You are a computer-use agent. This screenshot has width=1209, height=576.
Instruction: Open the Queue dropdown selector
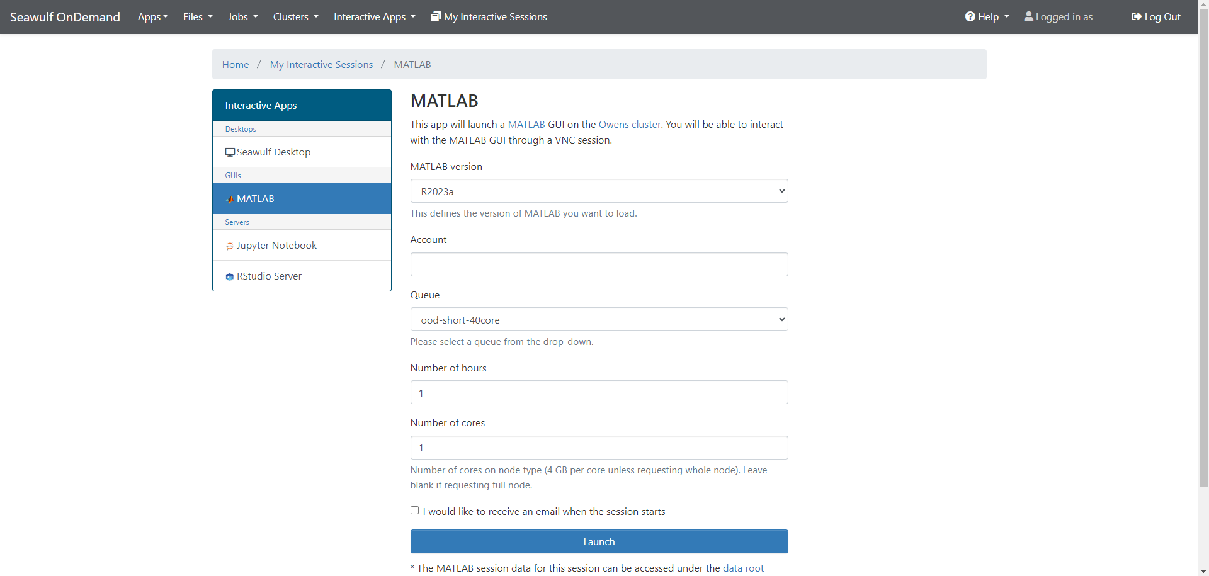click(599, 319)
